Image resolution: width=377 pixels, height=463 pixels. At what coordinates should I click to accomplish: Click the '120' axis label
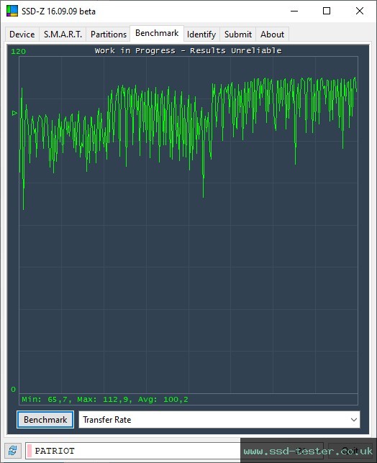(18, 51)
